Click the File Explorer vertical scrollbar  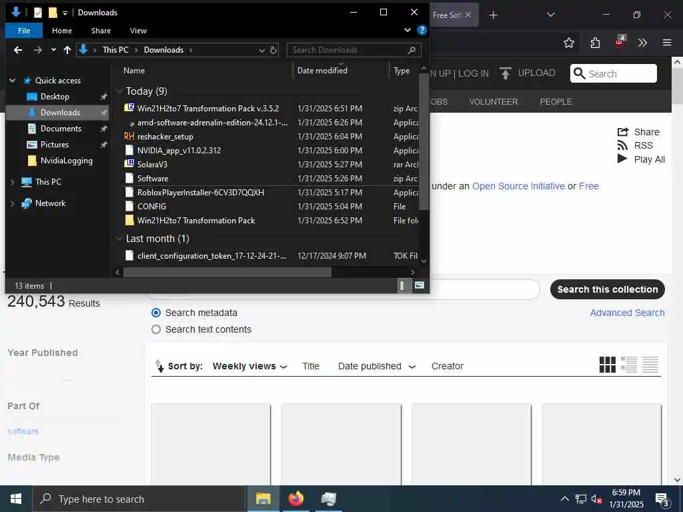424,141
